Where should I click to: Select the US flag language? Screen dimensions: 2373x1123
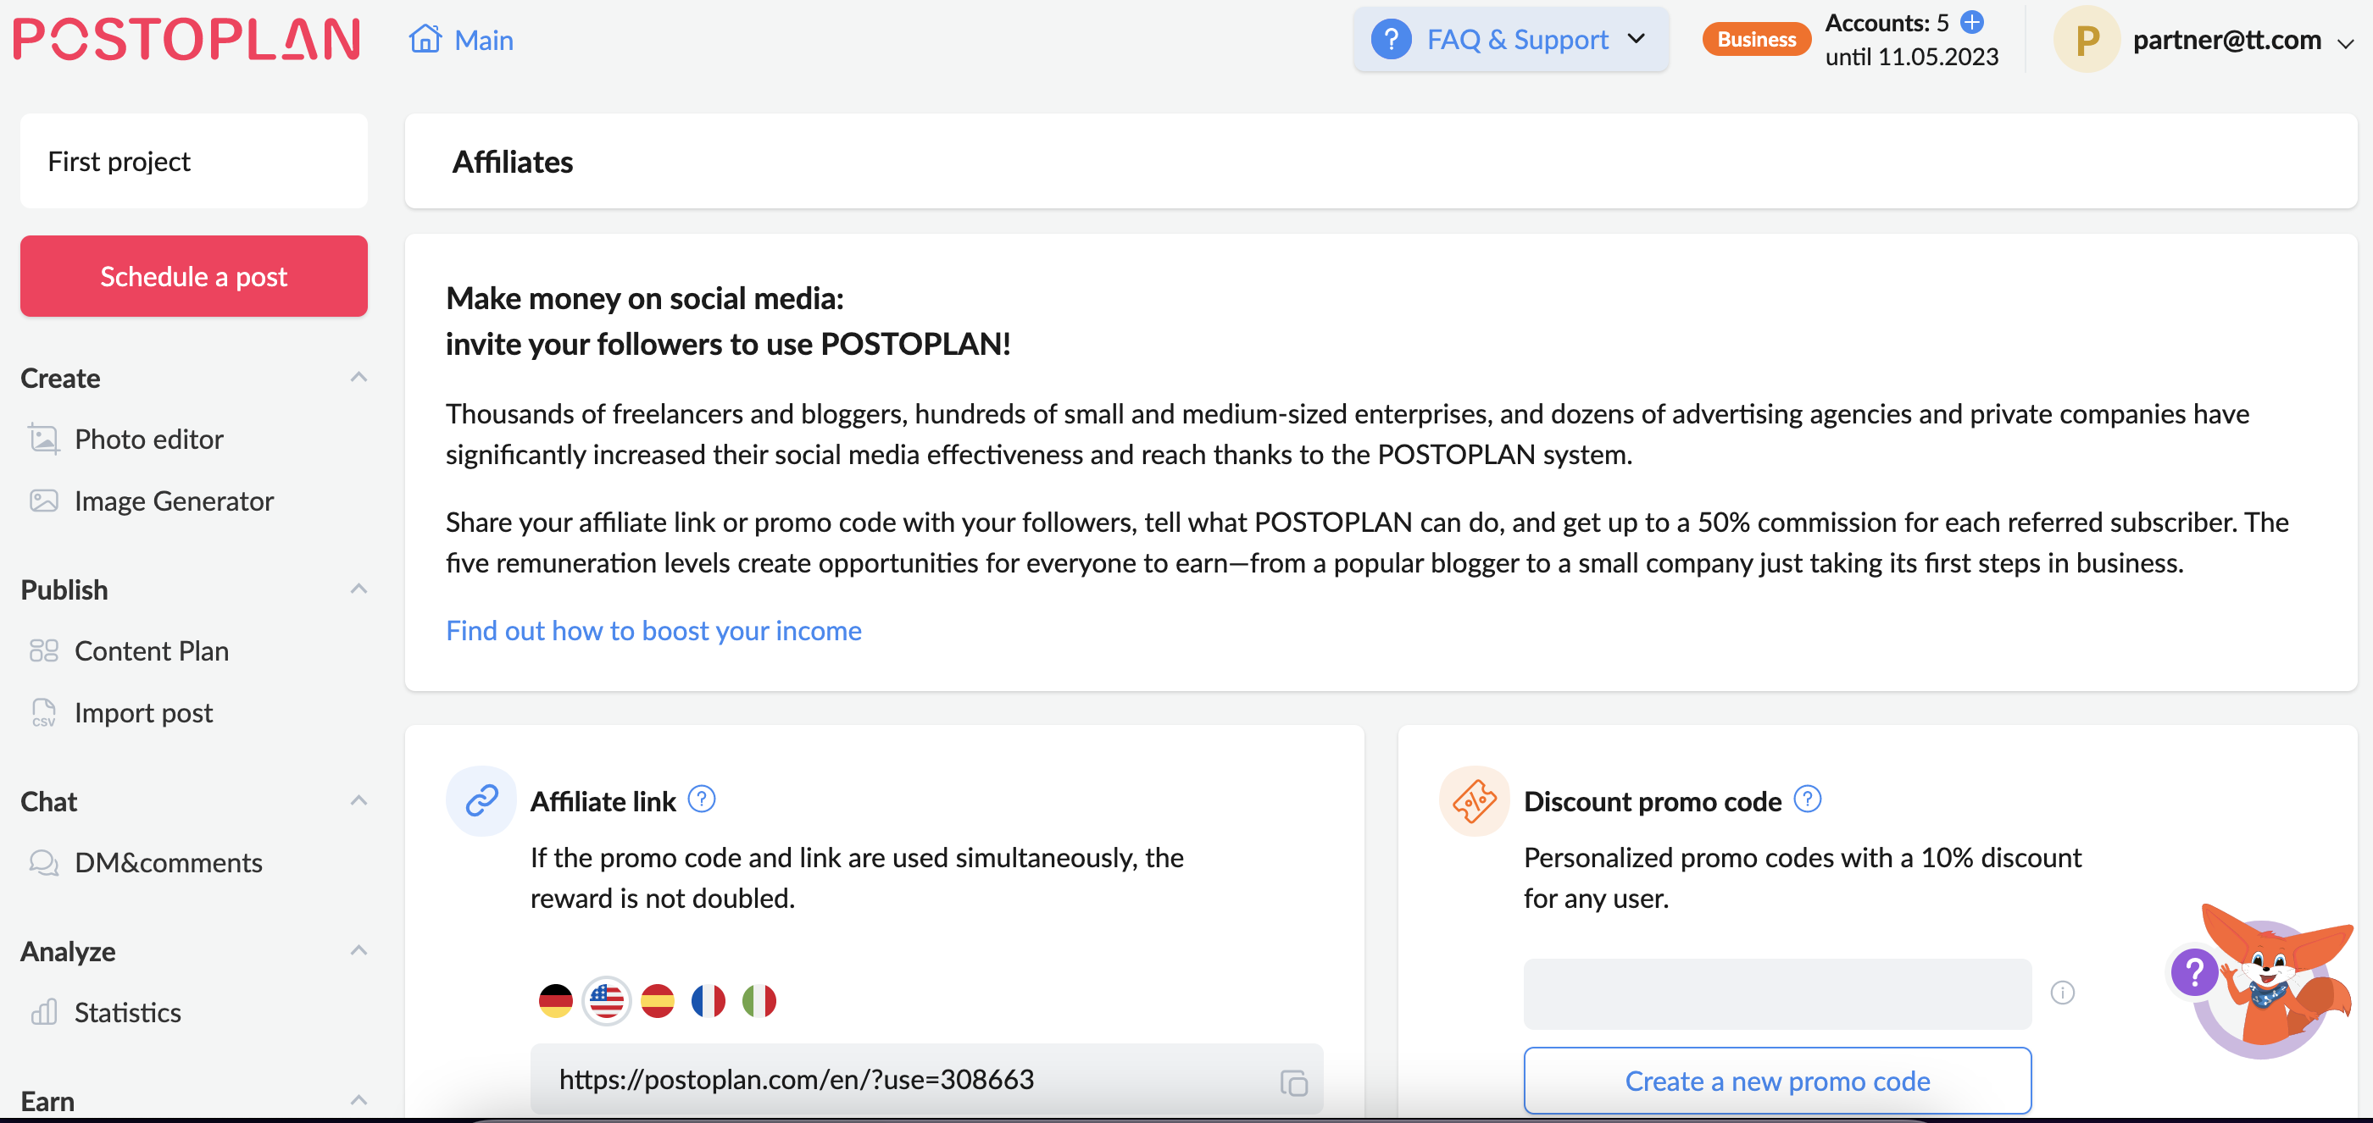606,1000
